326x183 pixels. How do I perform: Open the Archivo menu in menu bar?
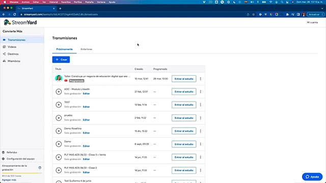tap(25, 2)
